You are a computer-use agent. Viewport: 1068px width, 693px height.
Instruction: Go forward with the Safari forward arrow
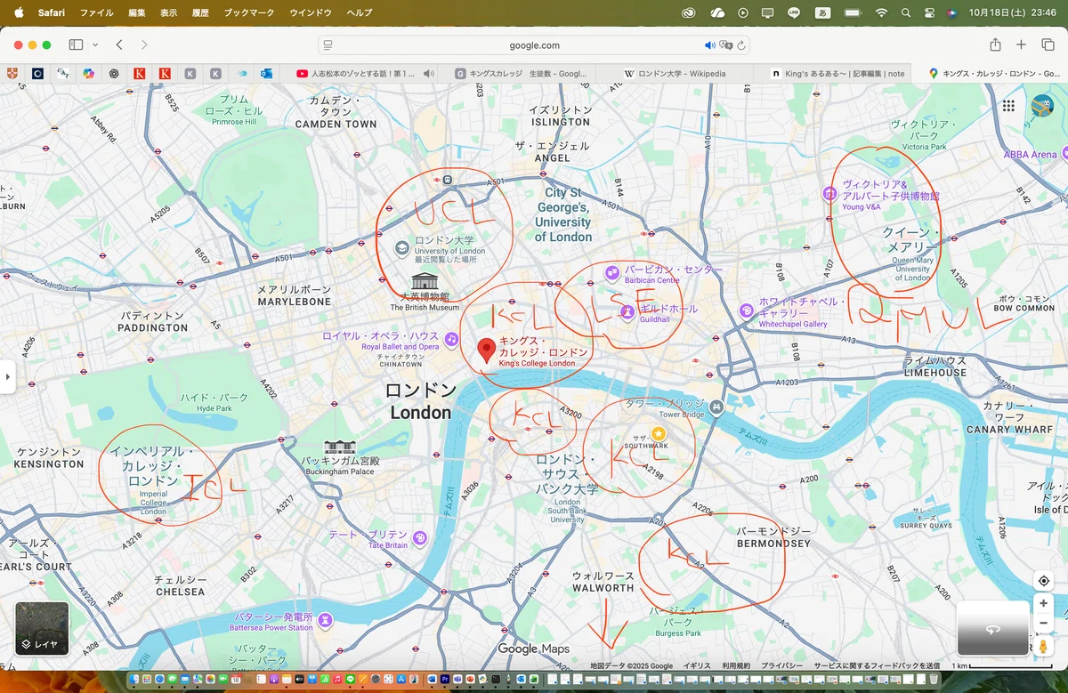144,44
